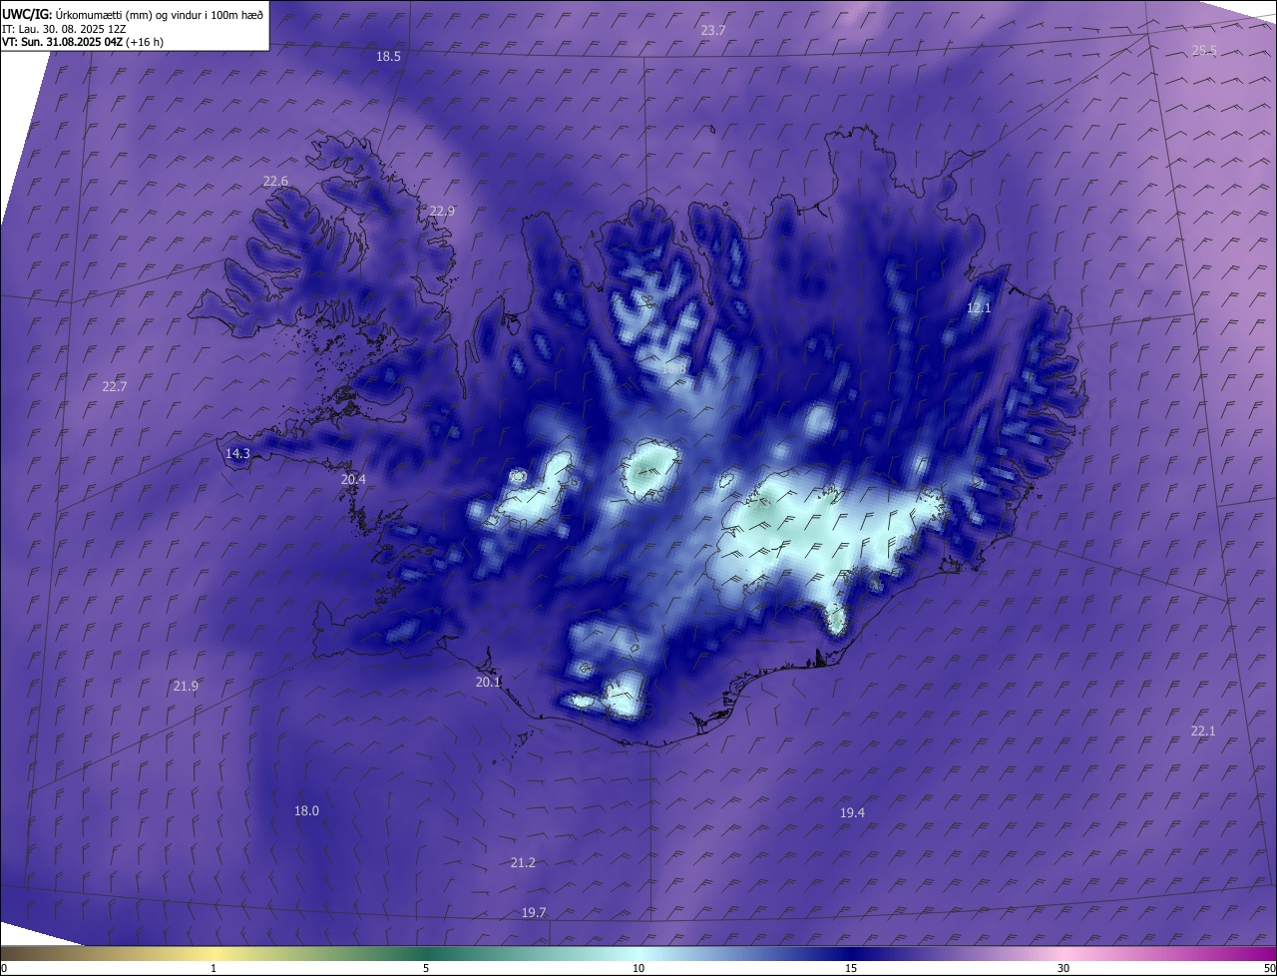Click the 16.8 value label over north Iceland

point(673,369)
